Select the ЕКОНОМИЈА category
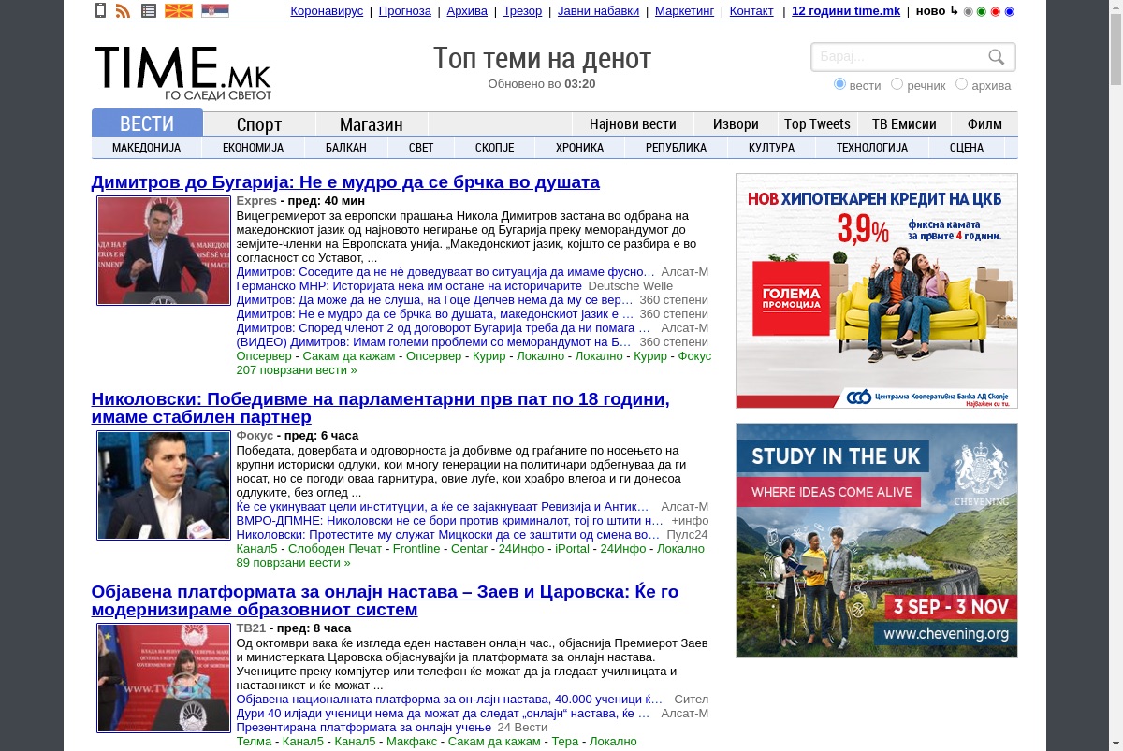 click(x=253, y=148)
